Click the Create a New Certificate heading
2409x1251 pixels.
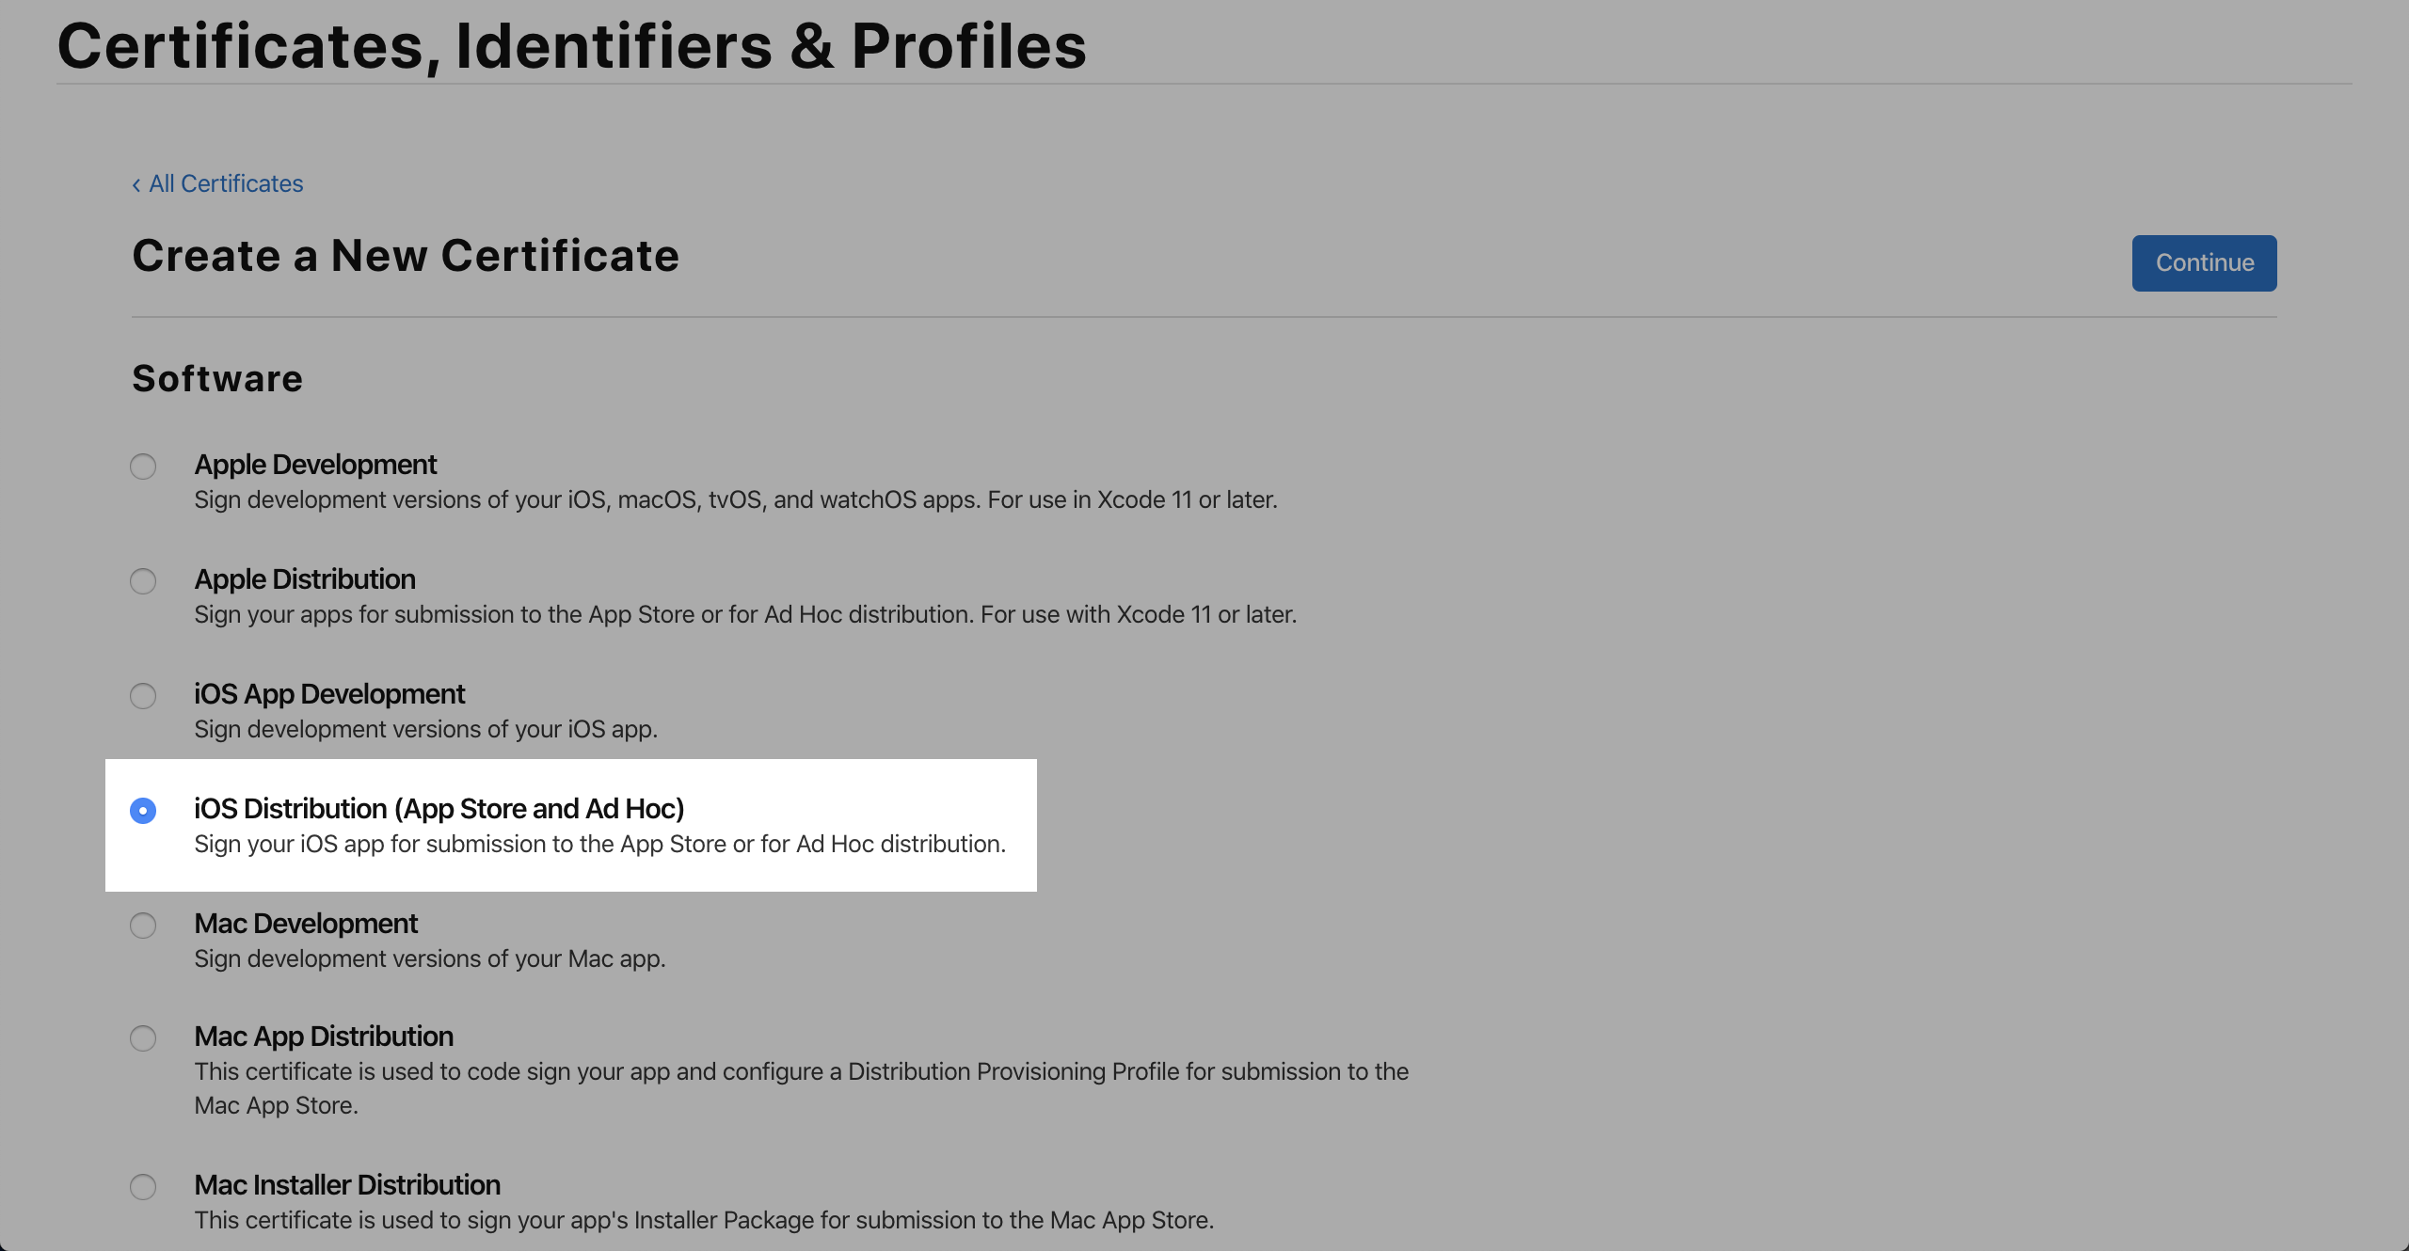(x=406, y=256)
